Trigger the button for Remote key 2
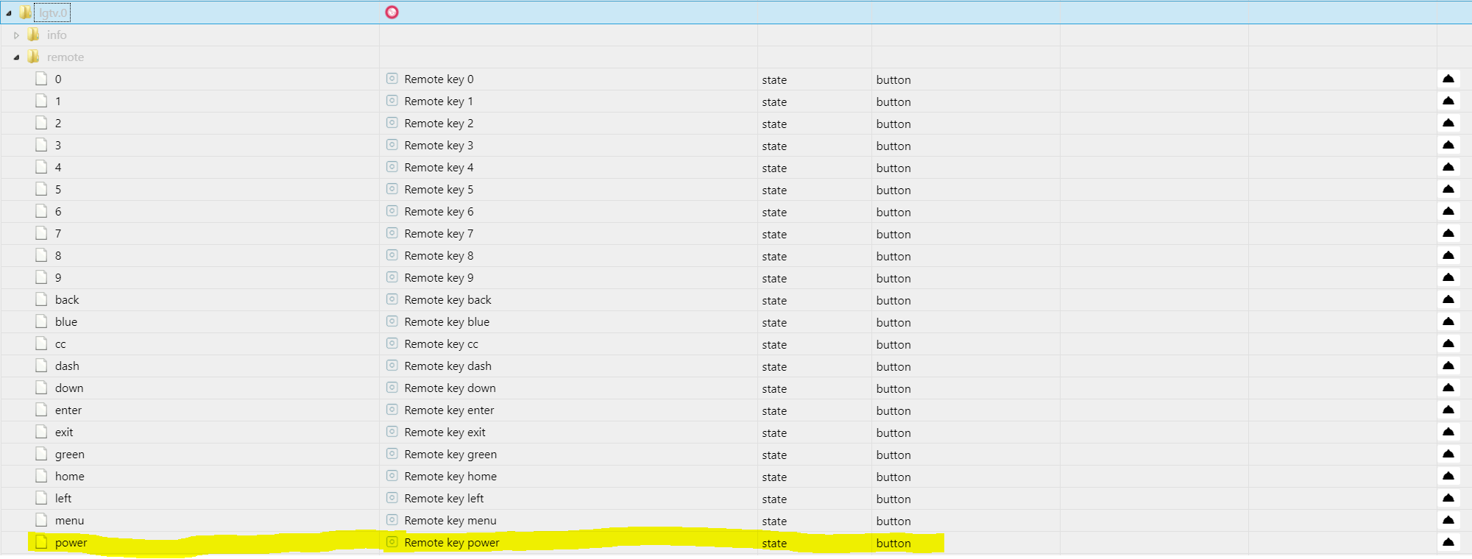 click(1448, 123)
